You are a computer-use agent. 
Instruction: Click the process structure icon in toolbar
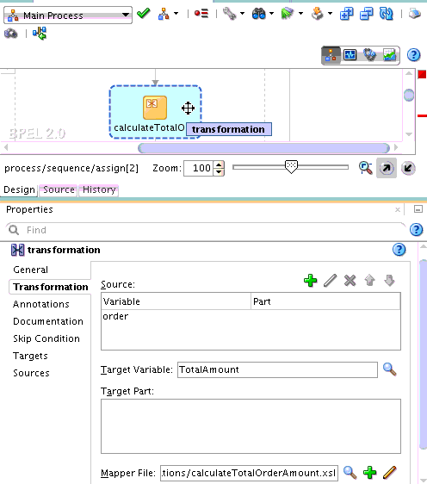coord(164,14)
